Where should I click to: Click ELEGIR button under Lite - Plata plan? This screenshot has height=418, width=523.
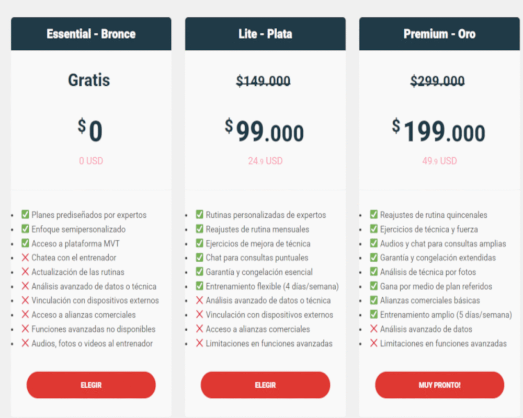click(265, 385)
